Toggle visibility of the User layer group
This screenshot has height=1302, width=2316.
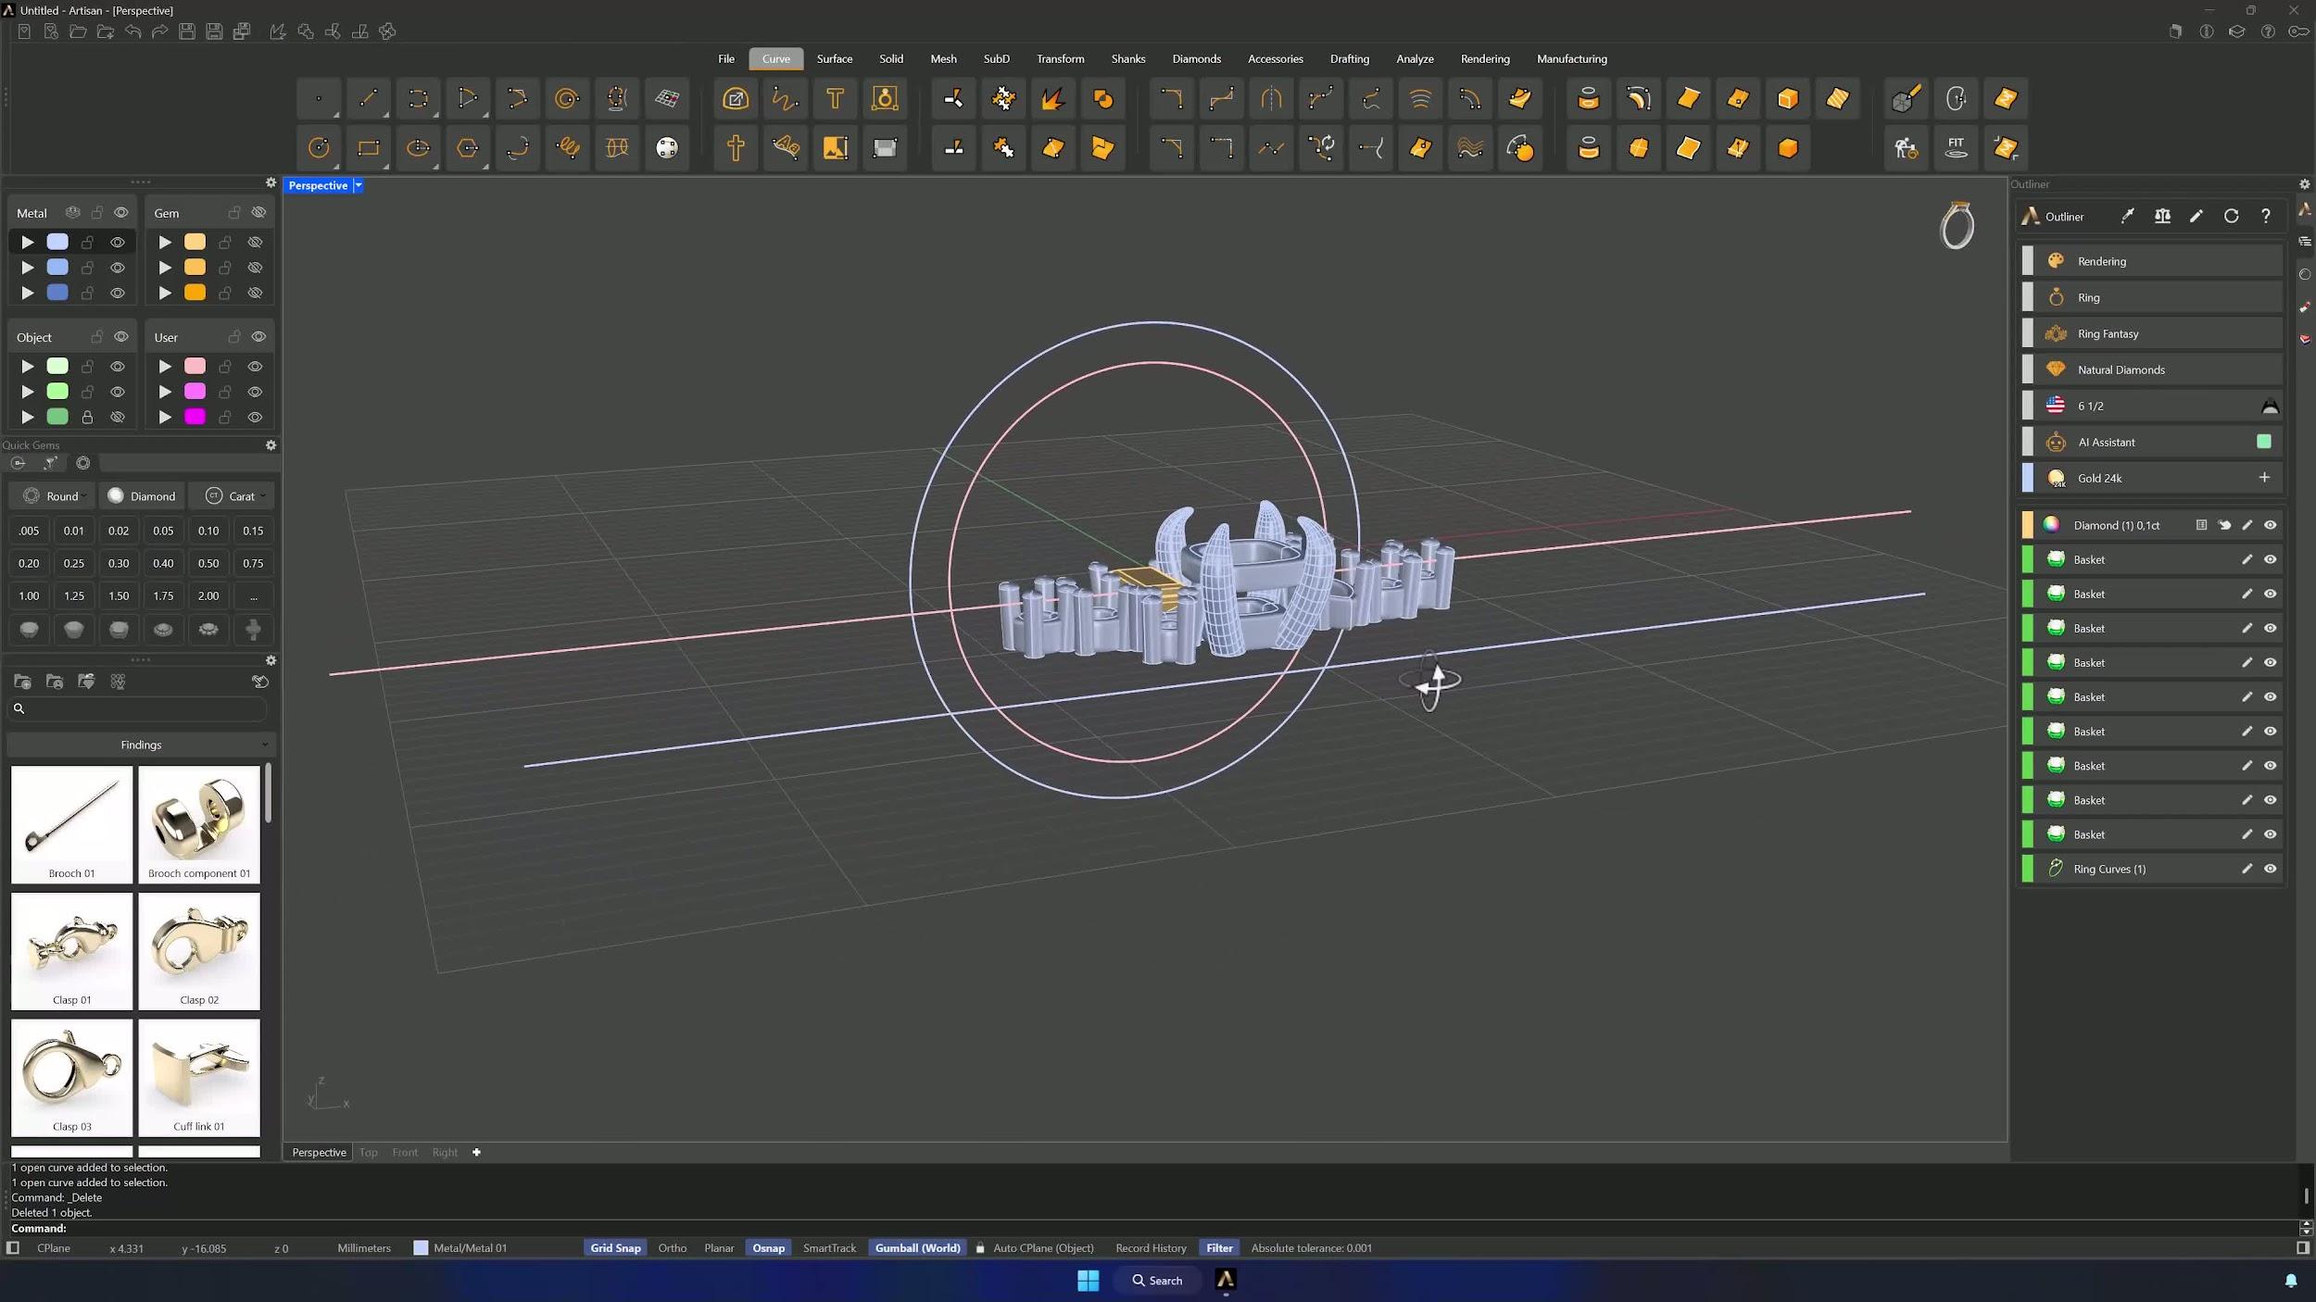pyautogui.click(x=258, y=337)
